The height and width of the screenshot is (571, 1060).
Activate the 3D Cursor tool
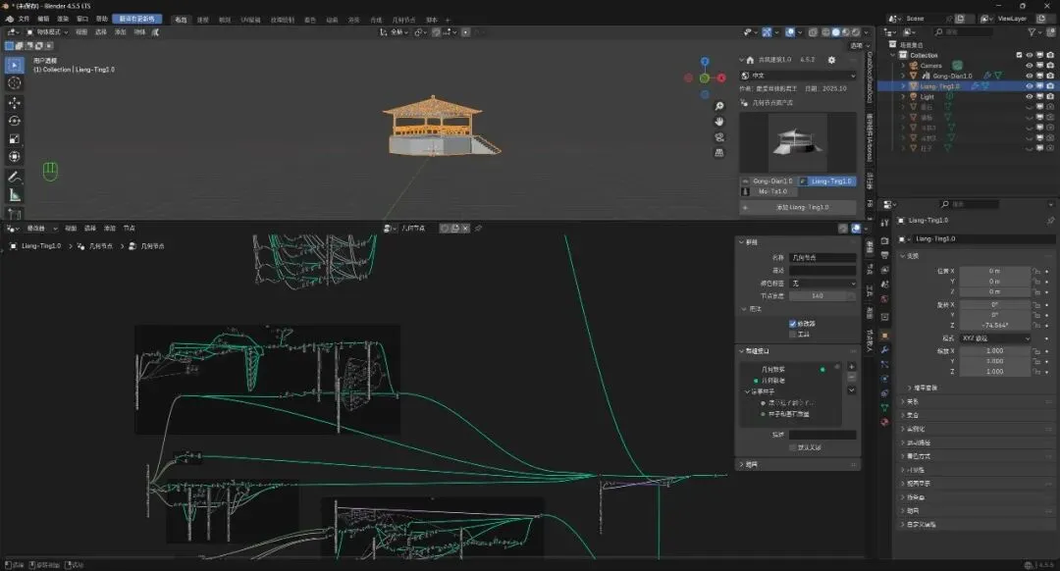pyautogui.click(x=15, y=83)
